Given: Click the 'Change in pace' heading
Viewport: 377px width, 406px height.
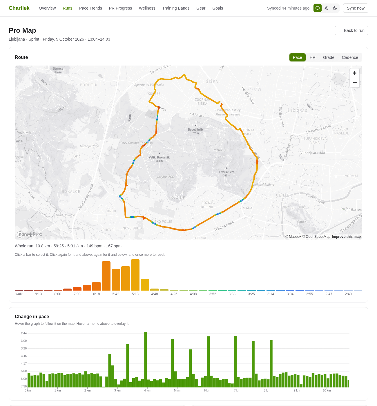Looking at the screenshot, I should point(32,317).
